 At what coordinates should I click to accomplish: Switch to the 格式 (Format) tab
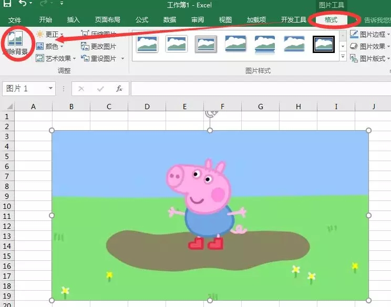331,20
